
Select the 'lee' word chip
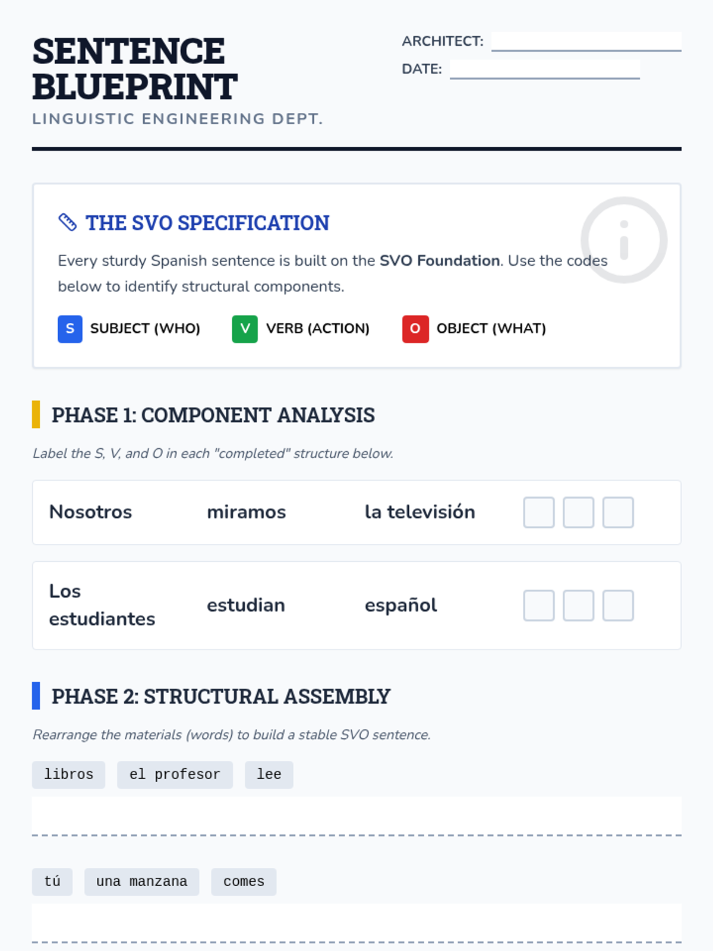click(x=269, y=774)
